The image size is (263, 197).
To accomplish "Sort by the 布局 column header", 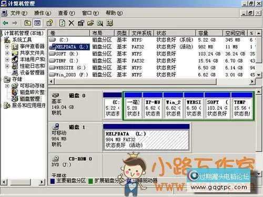I will tap(102, 33).
